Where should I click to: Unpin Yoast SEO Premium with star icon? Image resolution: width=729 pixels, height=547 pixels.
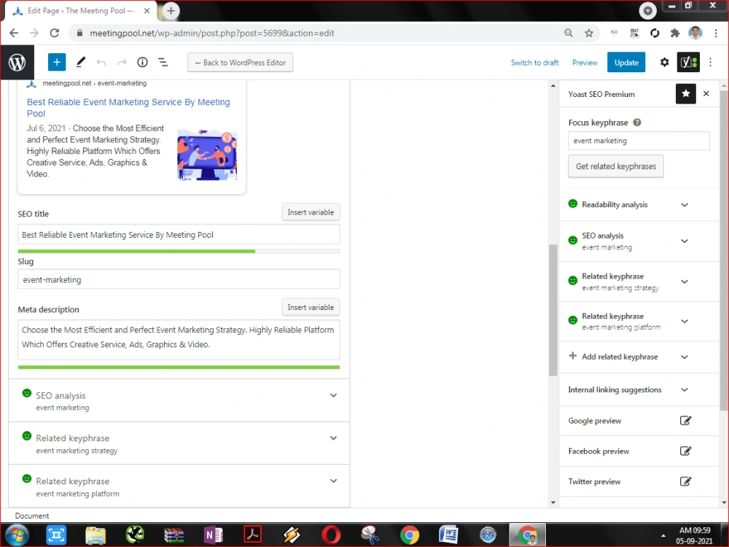(686, 94)
